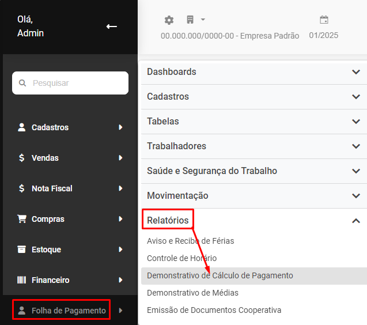Click the Cadastros person icon in sidebar

(21, 127)
